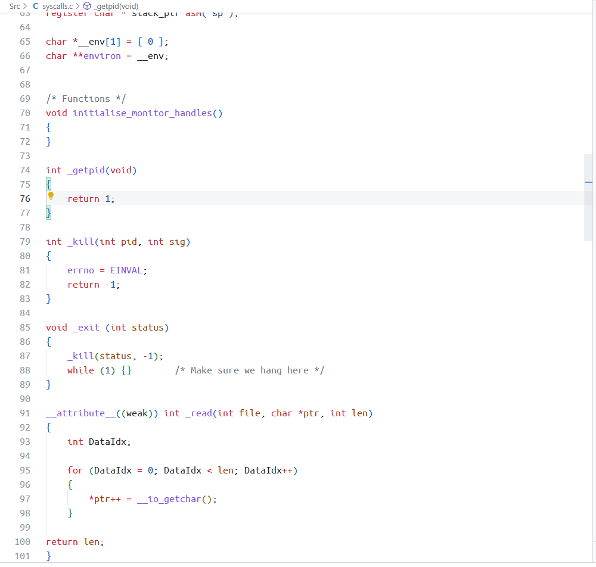This screenshot has width=596, height=567.
Task: Click 'return len;' on line 100
Action: click(x=75, y=542)
